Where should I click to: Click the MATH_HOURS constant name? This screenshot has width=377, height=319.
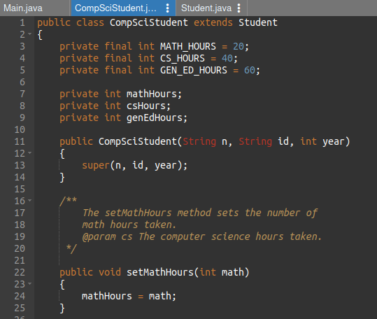pos(188,46)
